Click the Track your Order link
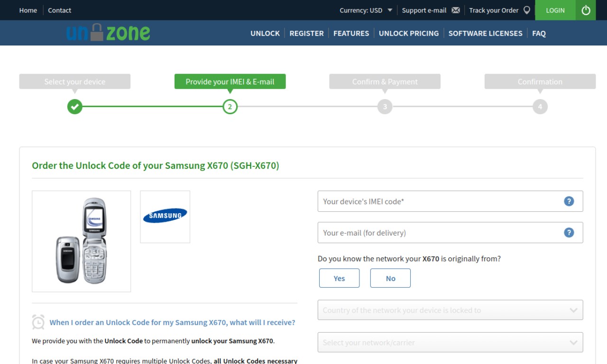The width and height of the screenshot is (607, 364). (x=494, y=10)
